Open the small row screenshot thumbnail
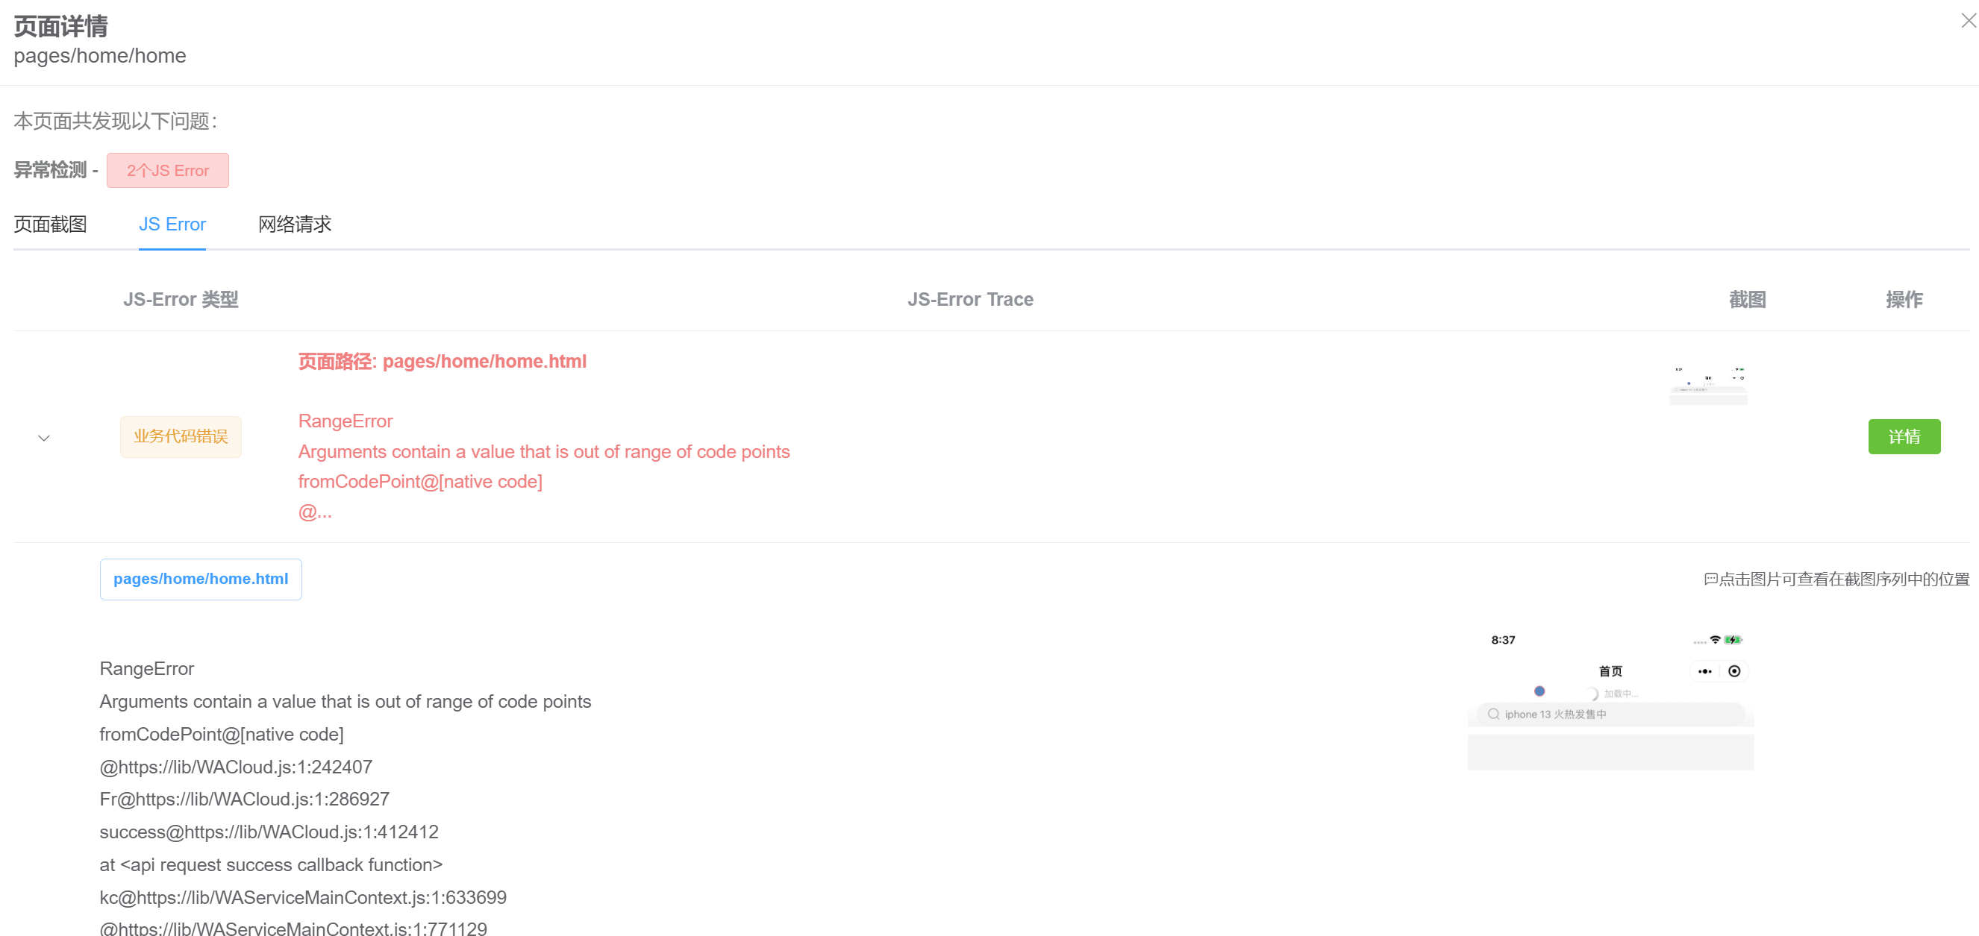The width and height of the screenshot is (1979, 936). coord(1707,386)
